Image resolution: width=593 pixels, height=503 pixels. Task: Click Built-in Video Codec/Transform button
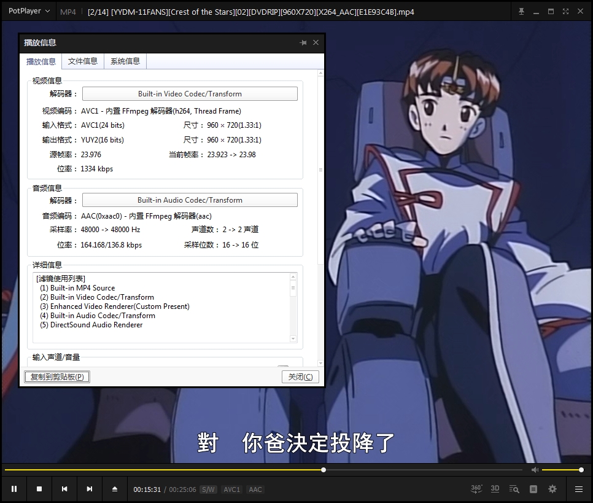point(190,94)
